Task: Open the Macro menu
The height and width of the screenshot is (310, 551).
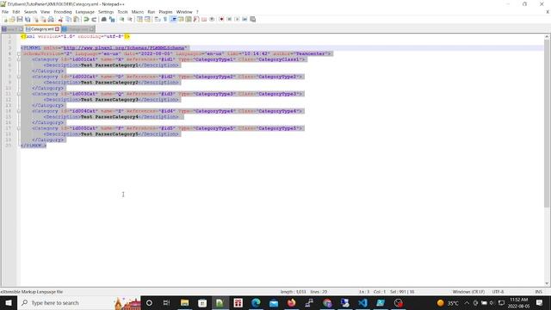Action: tap(138, 12)
